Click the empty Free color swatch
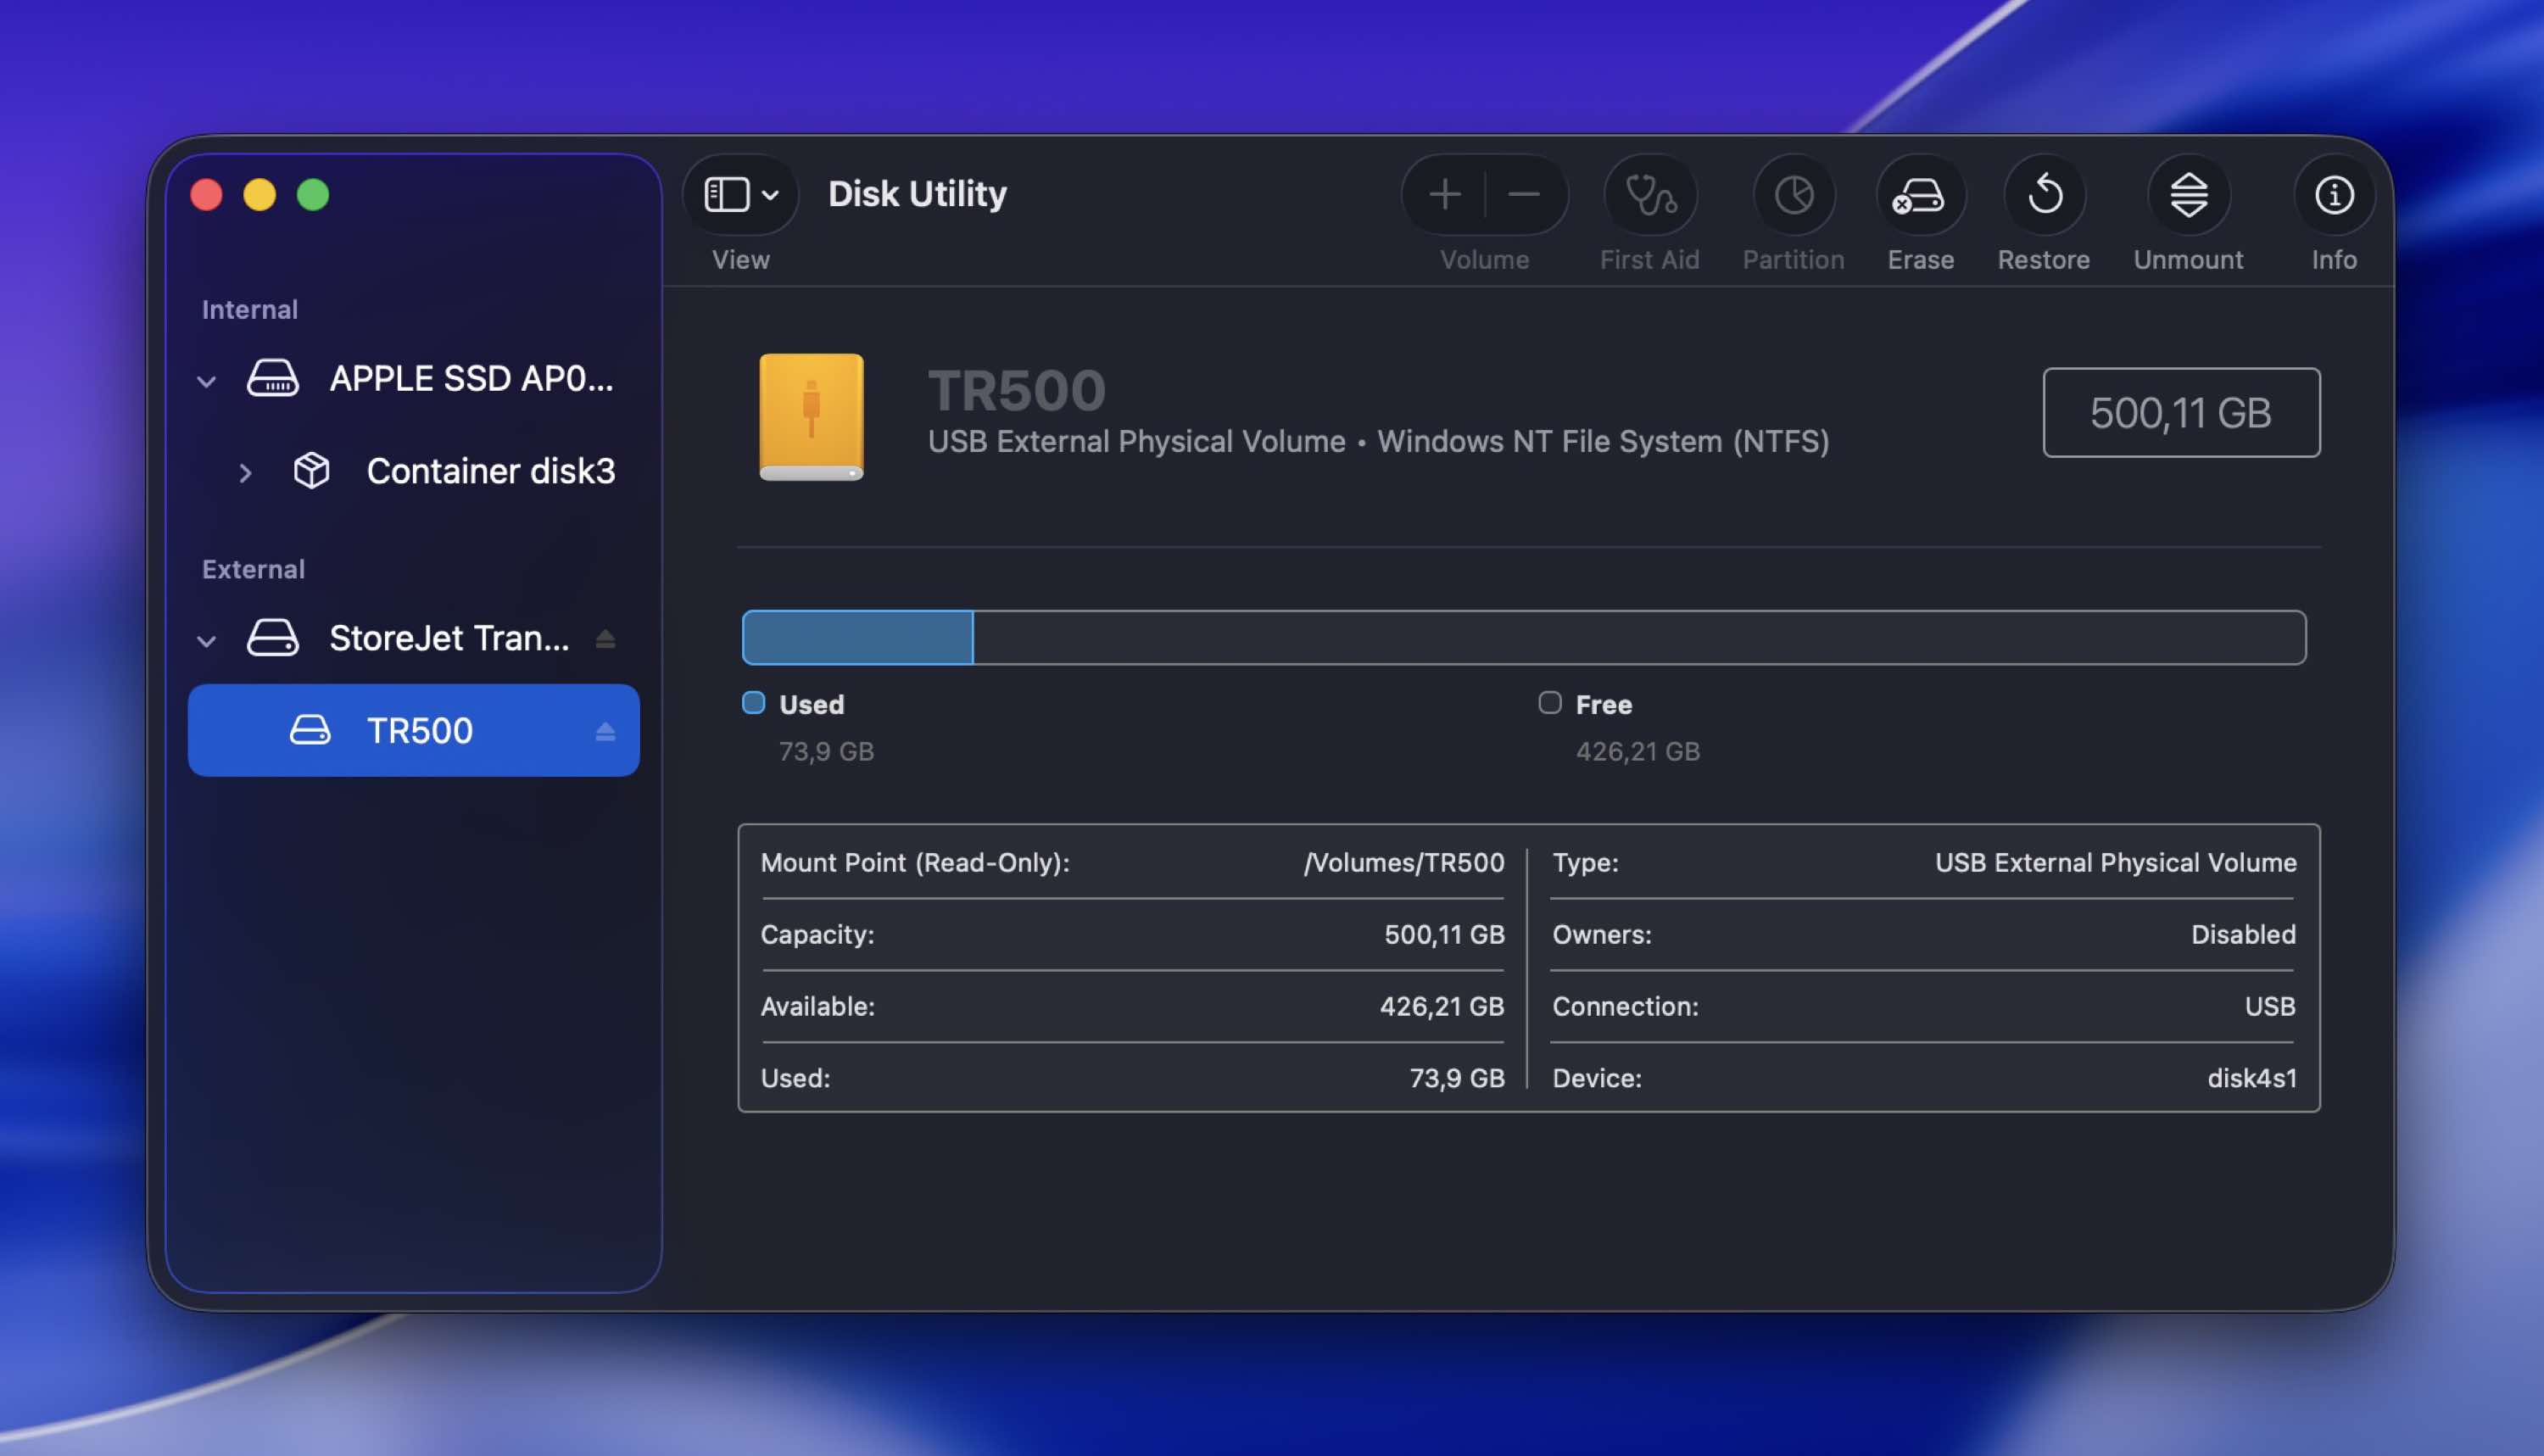The width and height of the screenshot is (2544, 1456). pos(1549,702)
